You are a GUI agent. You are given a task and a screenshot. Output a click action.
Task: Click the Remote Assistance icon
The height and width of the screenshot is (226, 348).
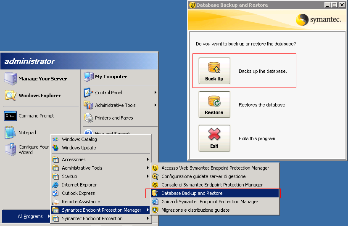(55, 202)
